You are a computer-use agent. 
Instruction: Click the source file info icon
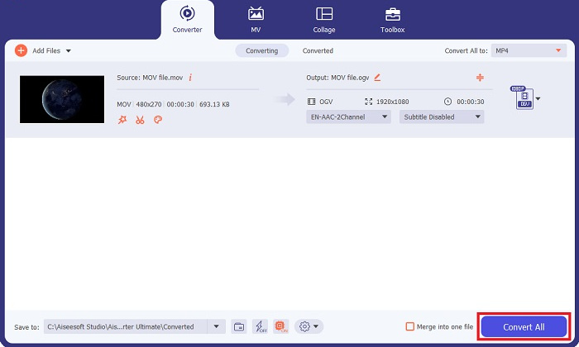tap(190, 78)
